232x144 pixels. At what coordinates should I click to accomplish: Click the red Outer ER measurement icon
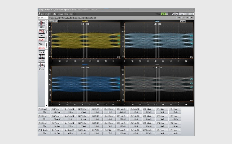click(x=42, y=48)
